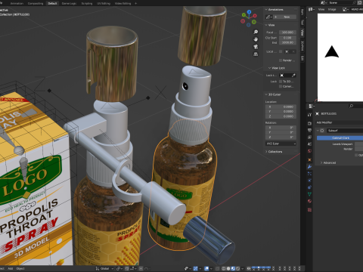Open the Object properties tab (orange square)

click(x=309, y=159)
